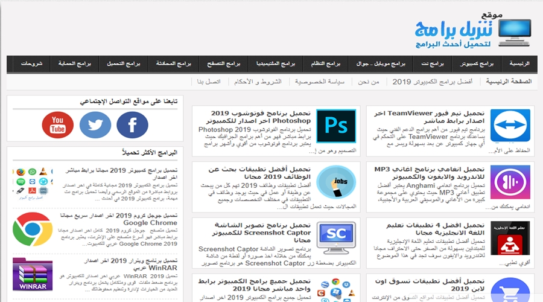
Task: Click the Photoshop Ps thumbnail
Action: click(x=336, y=126)
